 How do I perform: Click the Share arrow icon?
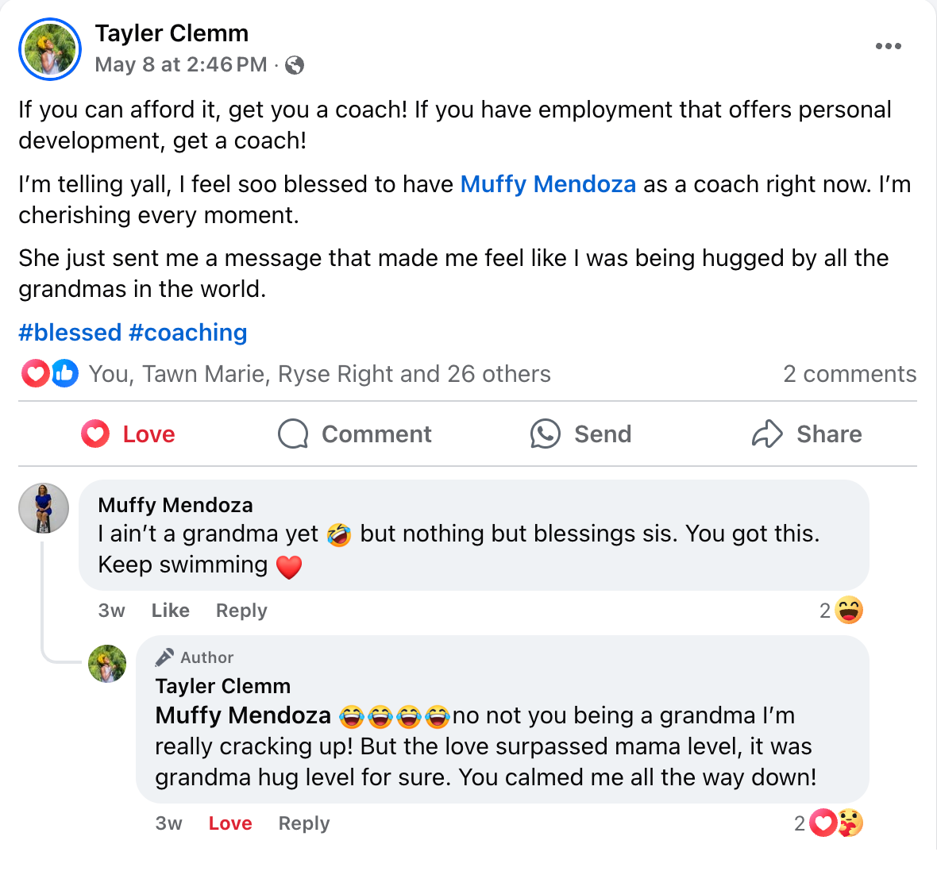point(767,434)
